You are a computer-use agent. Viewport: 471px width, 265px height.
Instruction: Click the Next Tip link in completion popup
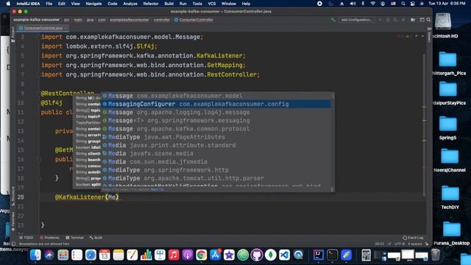[x=157, y=190]
